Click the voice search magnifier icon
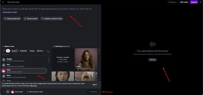 (4, 51)
